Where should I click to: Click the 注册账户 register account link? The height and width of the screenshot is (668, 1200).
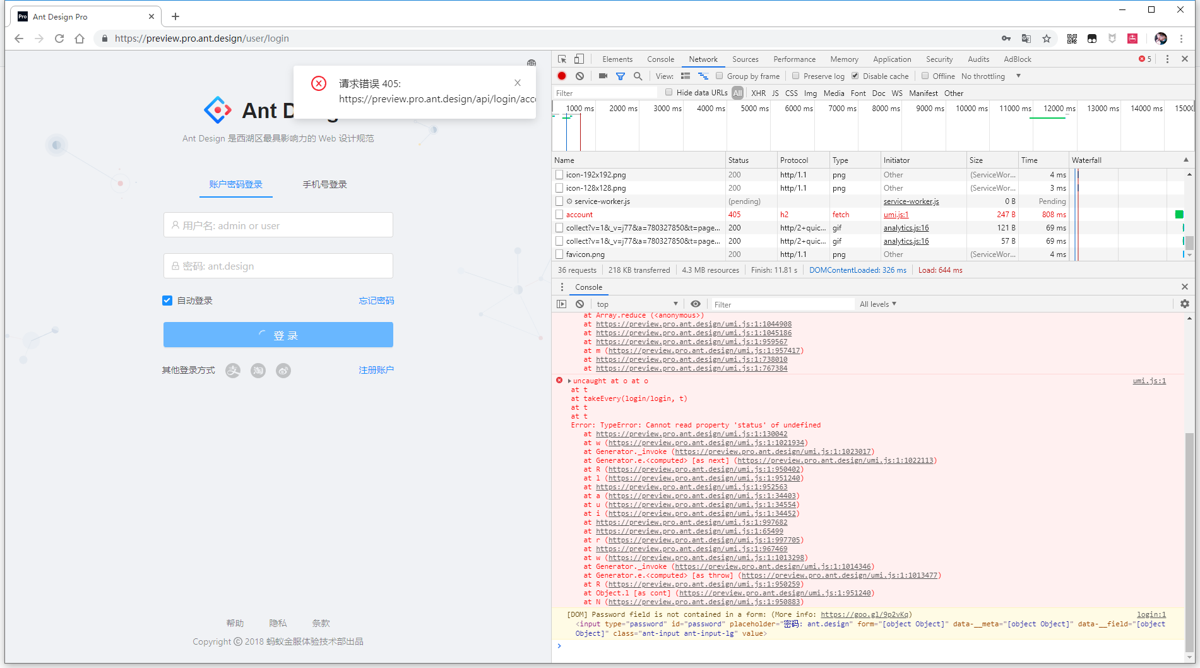click(x=376, y=370)
